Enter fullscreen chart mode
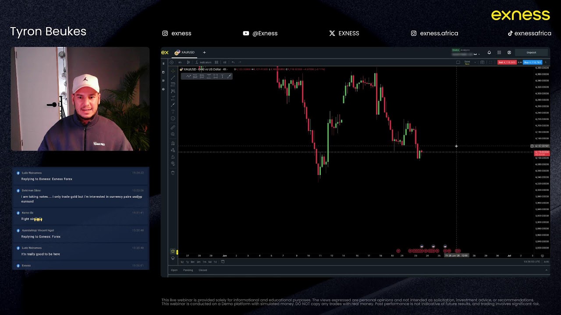This screenshot has width=561, height=315. 490,62
